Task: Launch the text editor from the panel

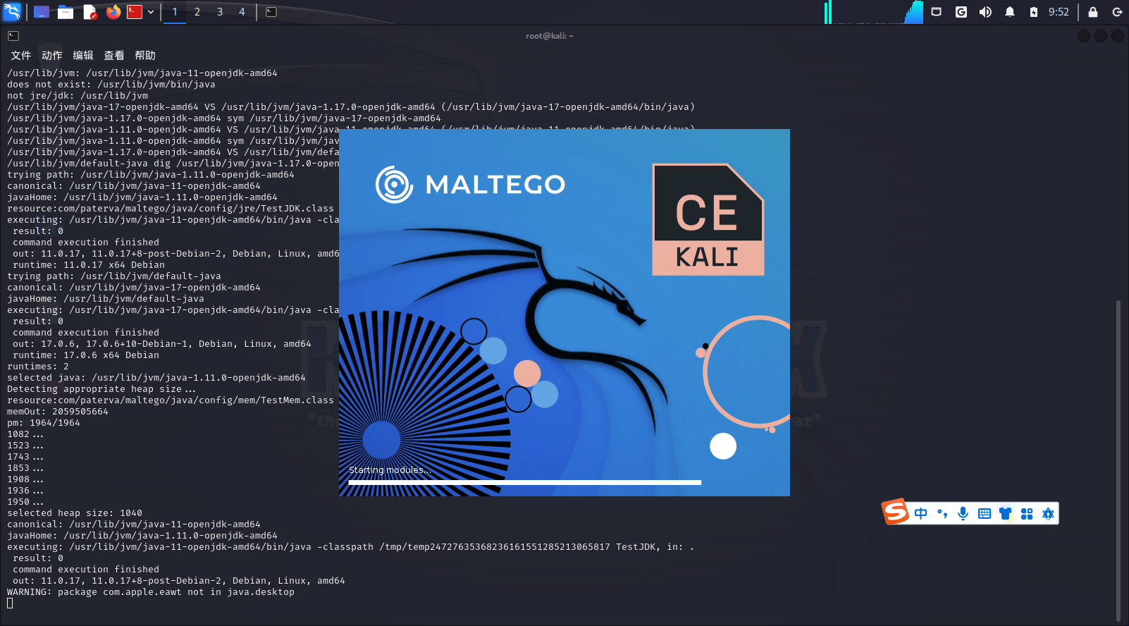Action: point(90,12)
